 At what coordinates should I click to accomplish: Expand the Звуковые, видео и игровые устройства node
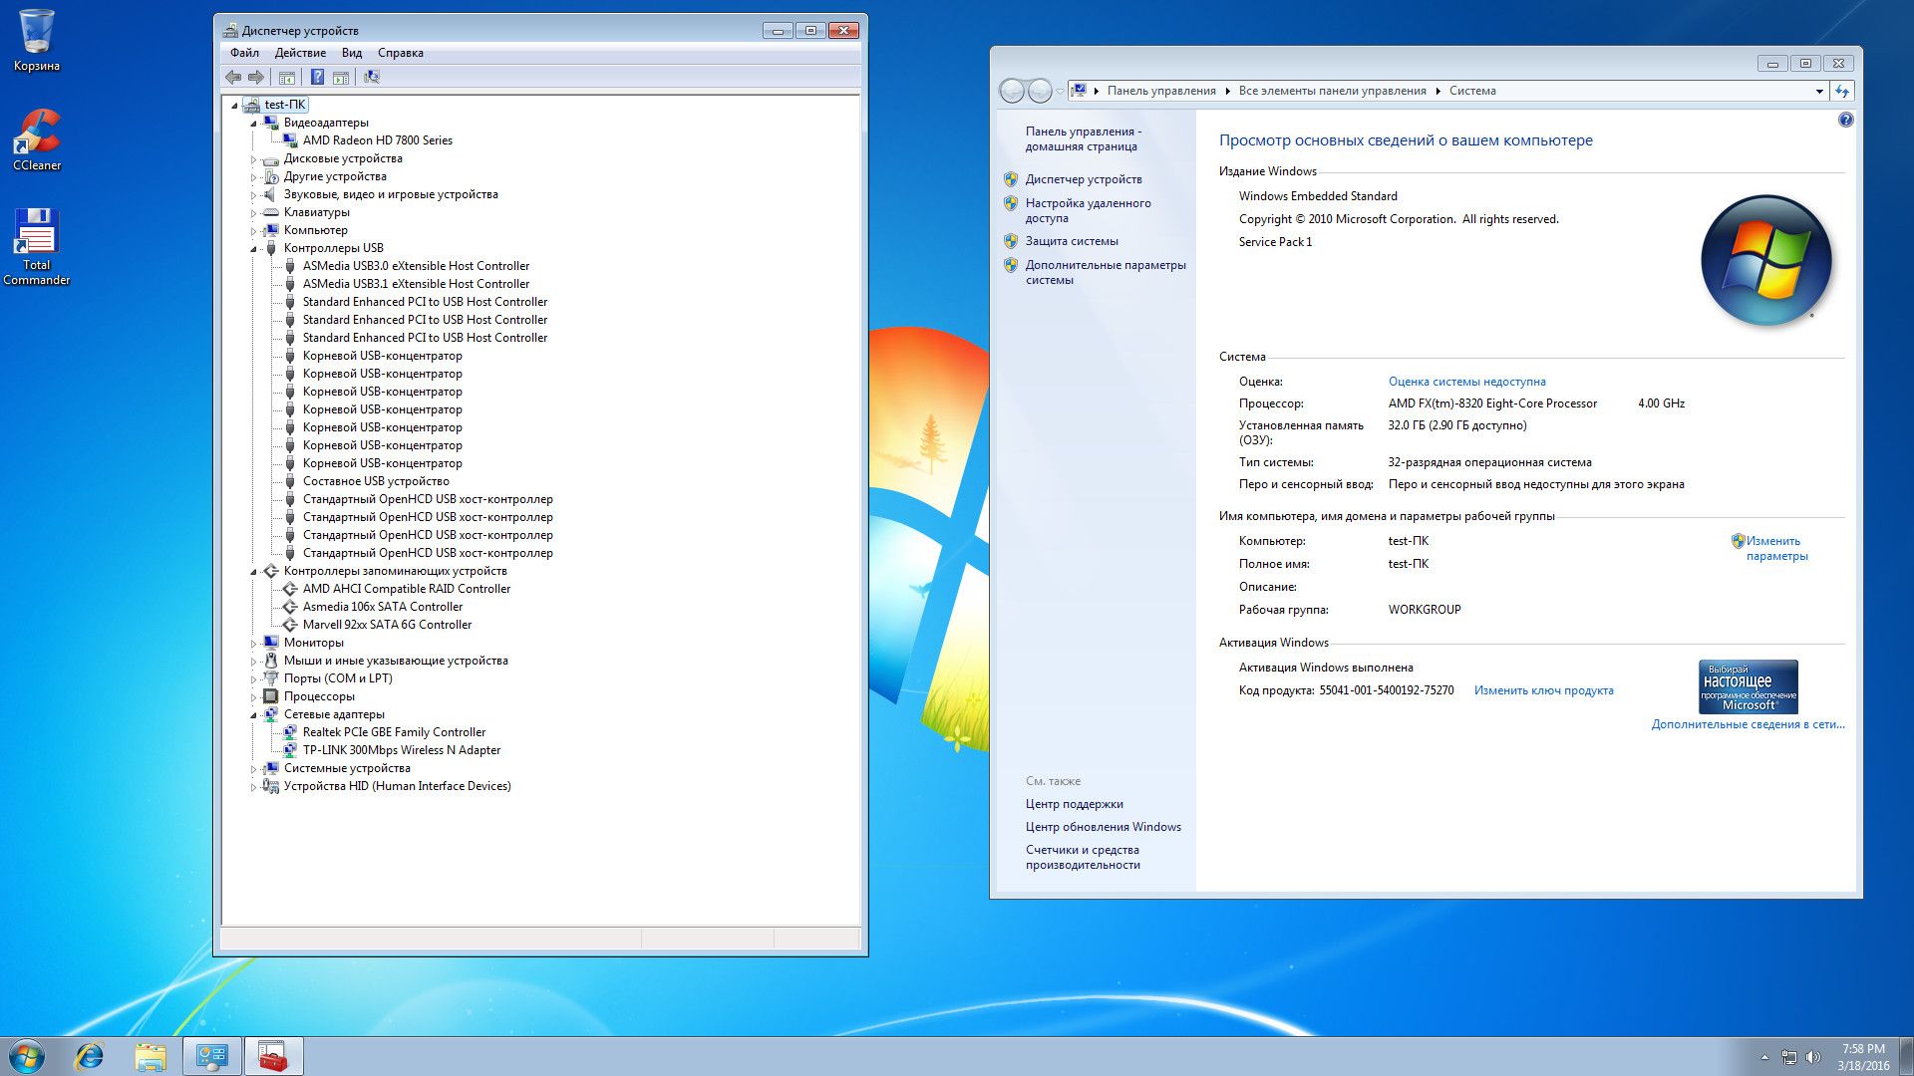[x=254, y=195]
